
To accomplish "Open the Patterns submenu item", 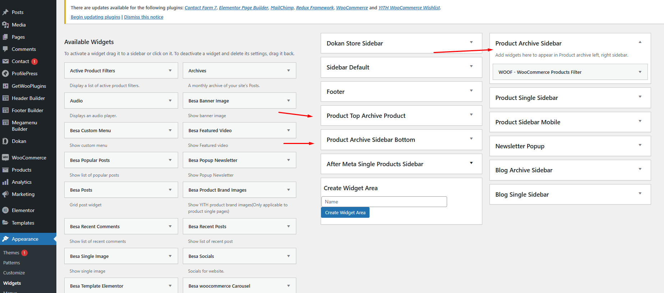I will [x=11, y=263].
